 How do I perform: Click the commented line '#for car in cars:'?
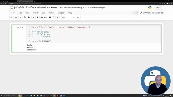40,32
